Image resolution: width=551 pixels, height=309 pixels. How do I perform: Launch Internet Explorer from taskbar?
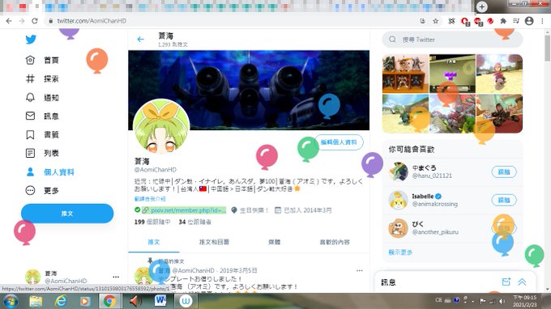click(x=61, y=301)
